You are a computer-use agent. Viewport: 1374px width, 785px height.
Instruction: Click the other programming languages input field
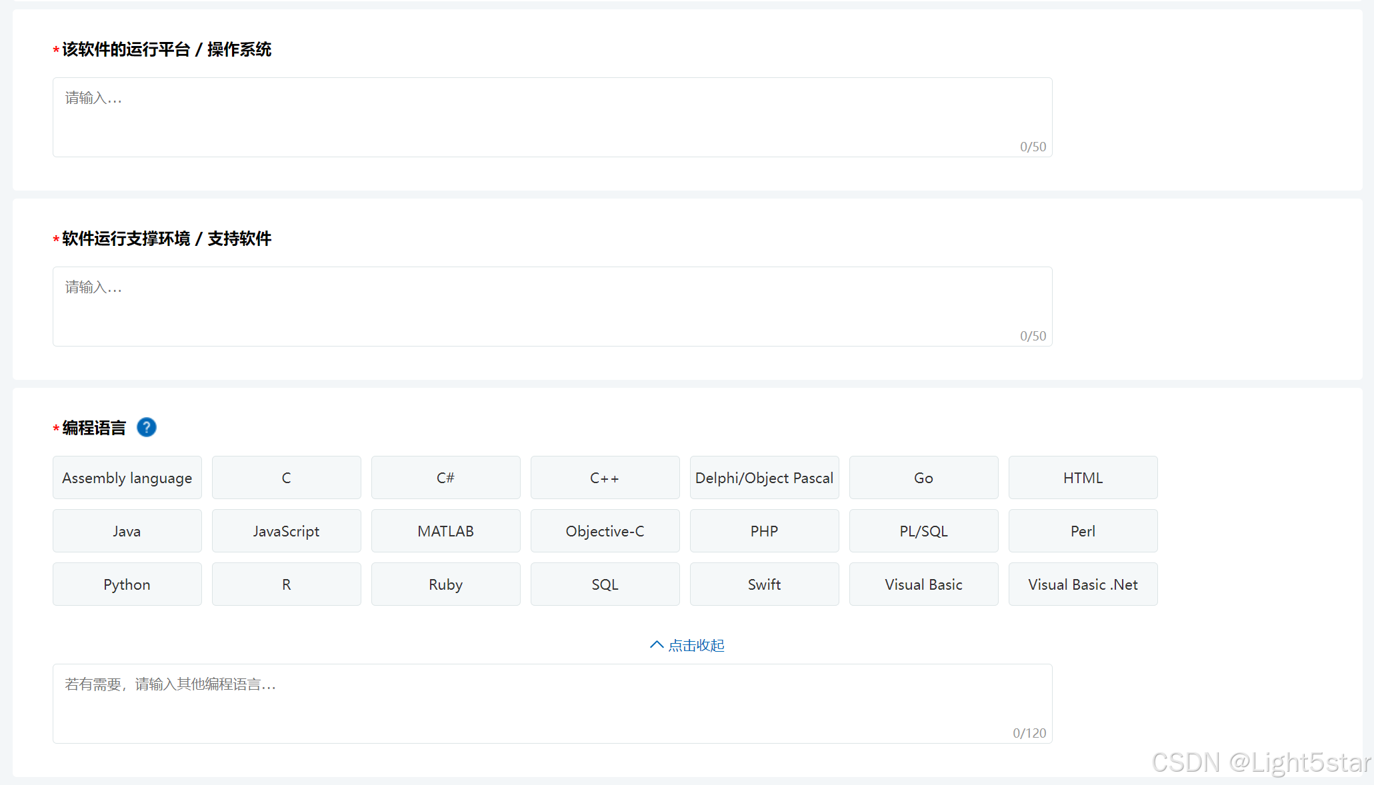click(552, 703)
